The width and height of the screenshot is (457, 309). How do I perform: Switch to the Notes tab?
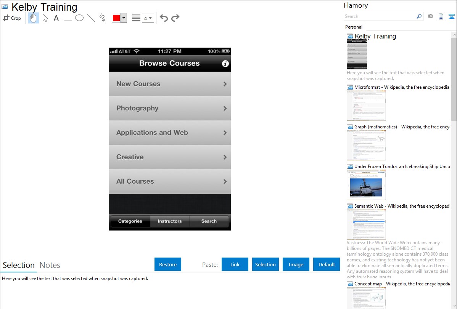[50, 265]
